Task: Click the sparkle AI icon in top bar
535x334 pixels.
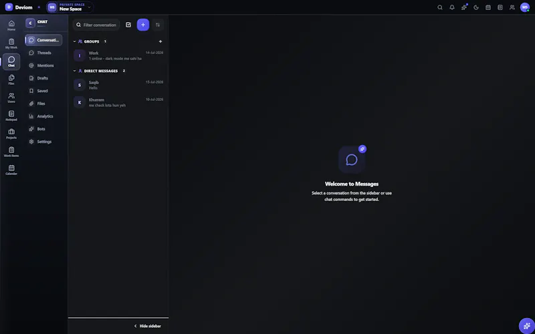Action: pos(464,7)
